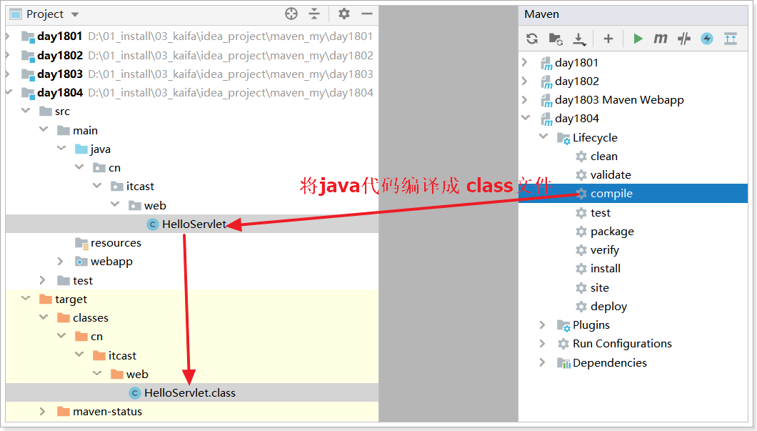
Task: Click the day1802 module folder icon
Action: click(28, 56)
